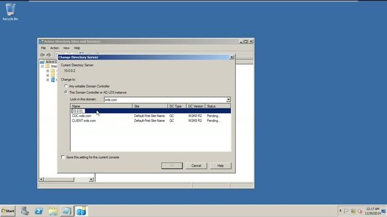Maximize the Sites and Services window

pyautogui.click(x=246, y=42)
